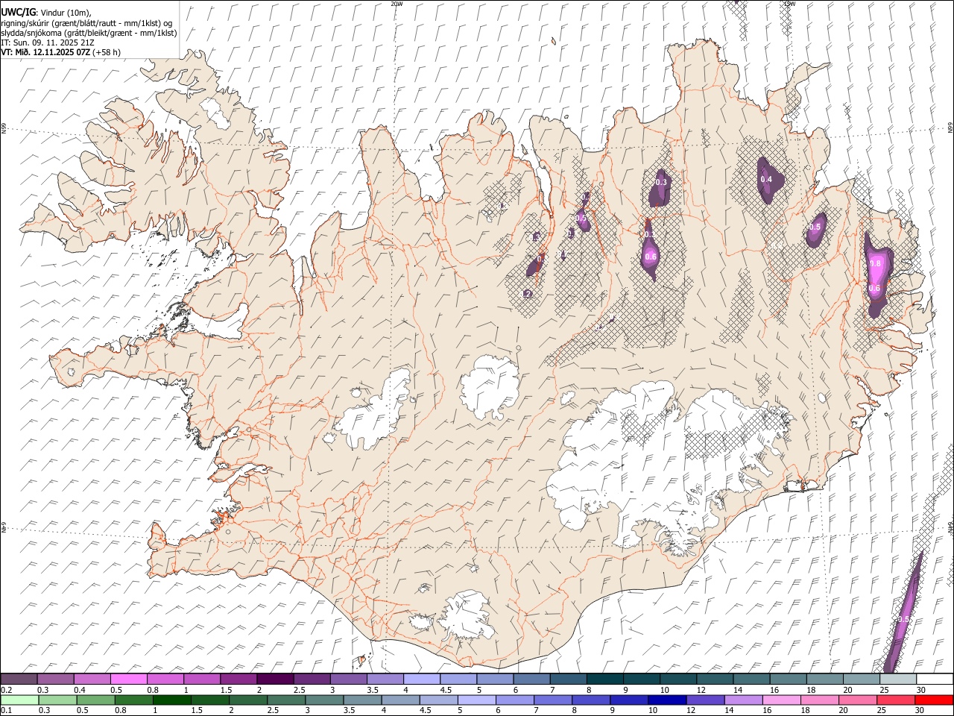
Task: Click the magenta 0.8 swatch in upper legend
Action: 165,679
